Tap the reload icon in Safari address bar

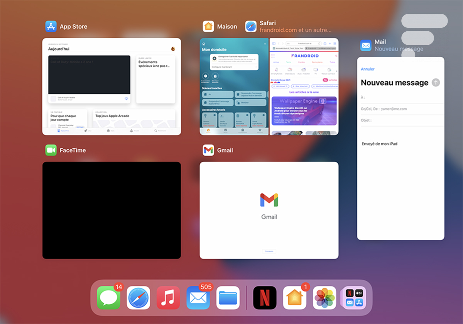pyautogui.click(x=319, y=44)
